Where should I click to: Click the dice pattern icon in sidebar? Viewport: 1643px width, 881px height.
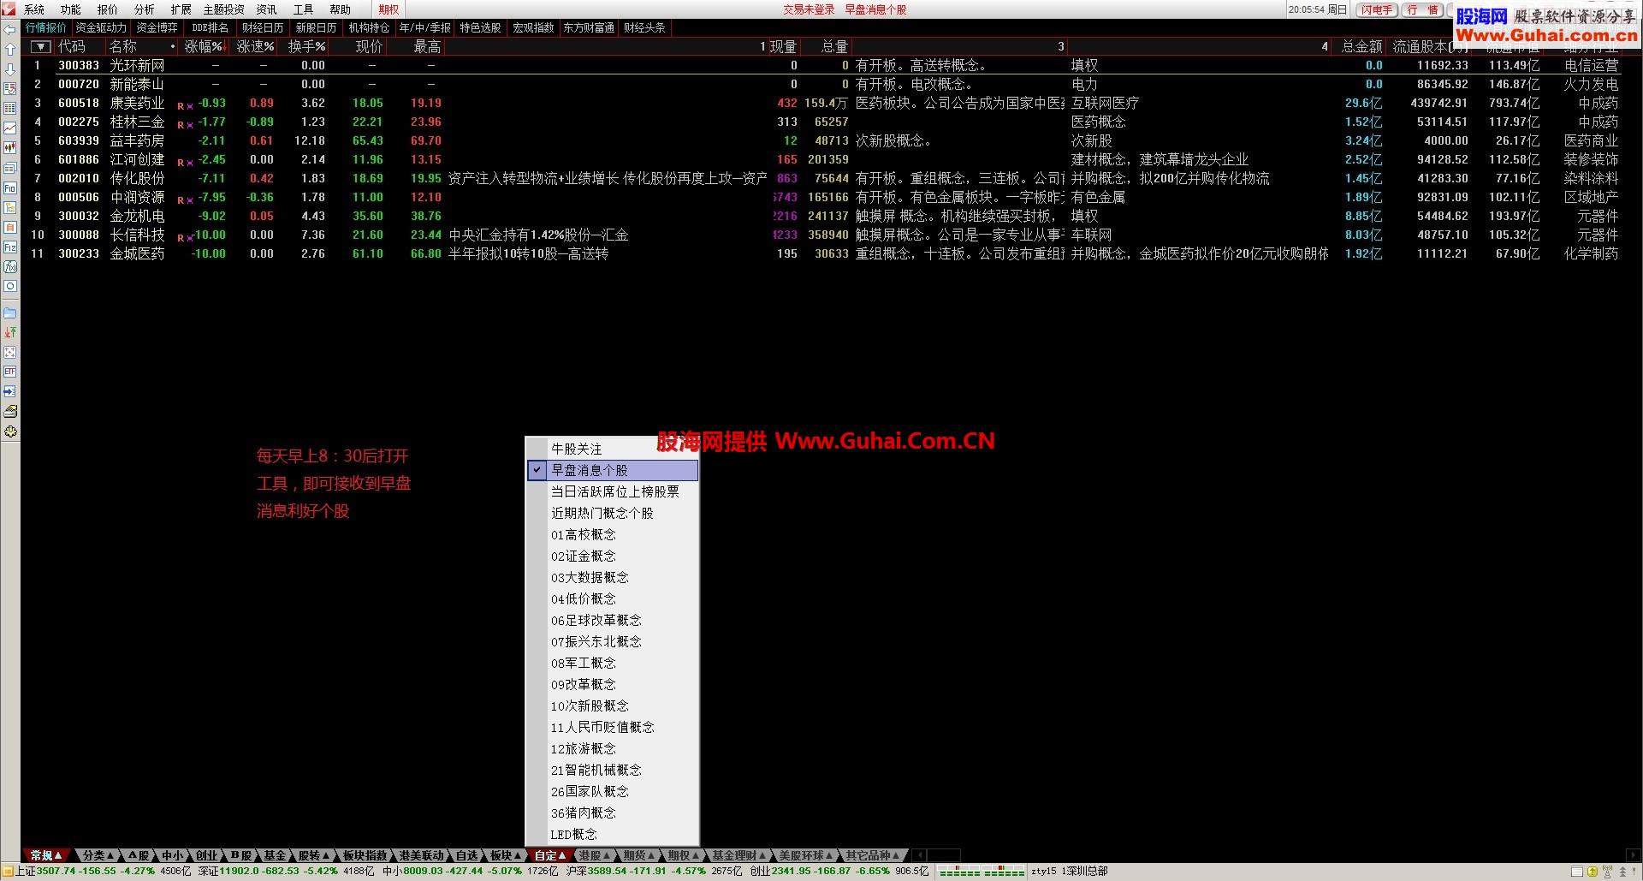pyautogui.click(x=10, y=352)
